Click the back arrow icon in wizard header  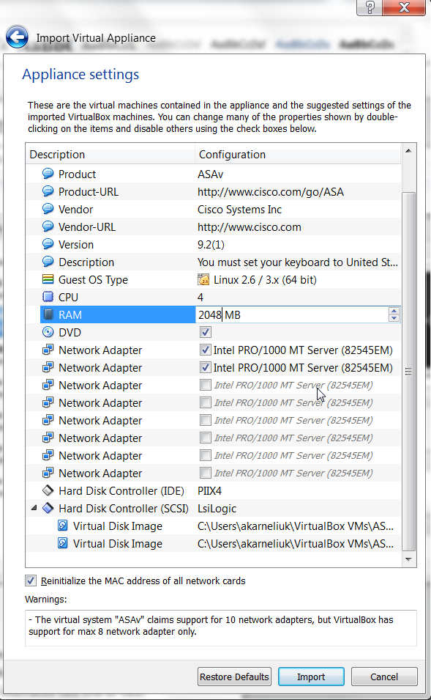(17, 37)
